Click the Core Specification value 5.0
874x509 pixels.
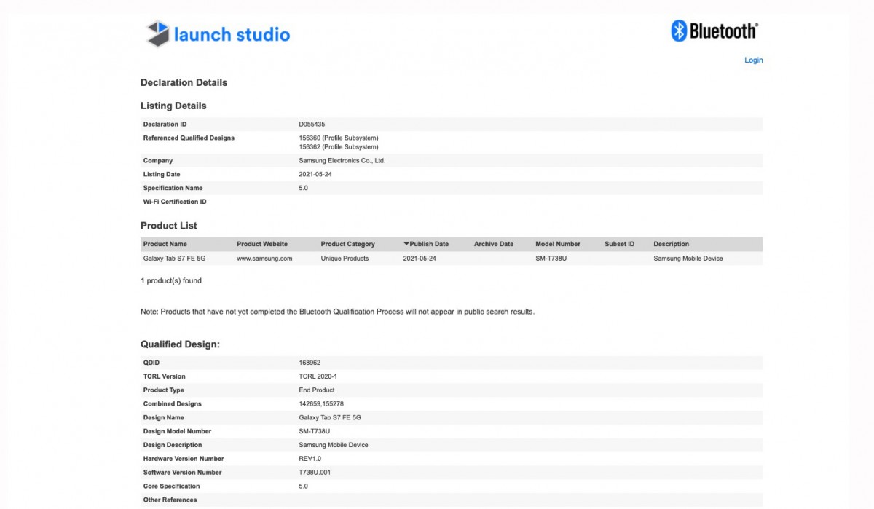point(303,486)
